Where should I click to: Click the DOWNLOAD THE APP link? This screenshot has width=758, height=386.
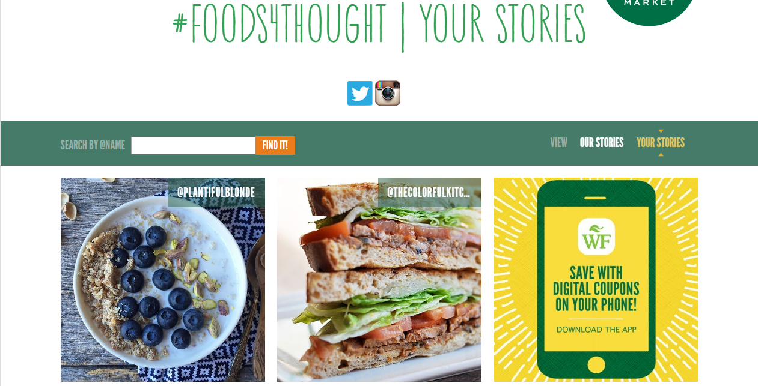[596, 330]
